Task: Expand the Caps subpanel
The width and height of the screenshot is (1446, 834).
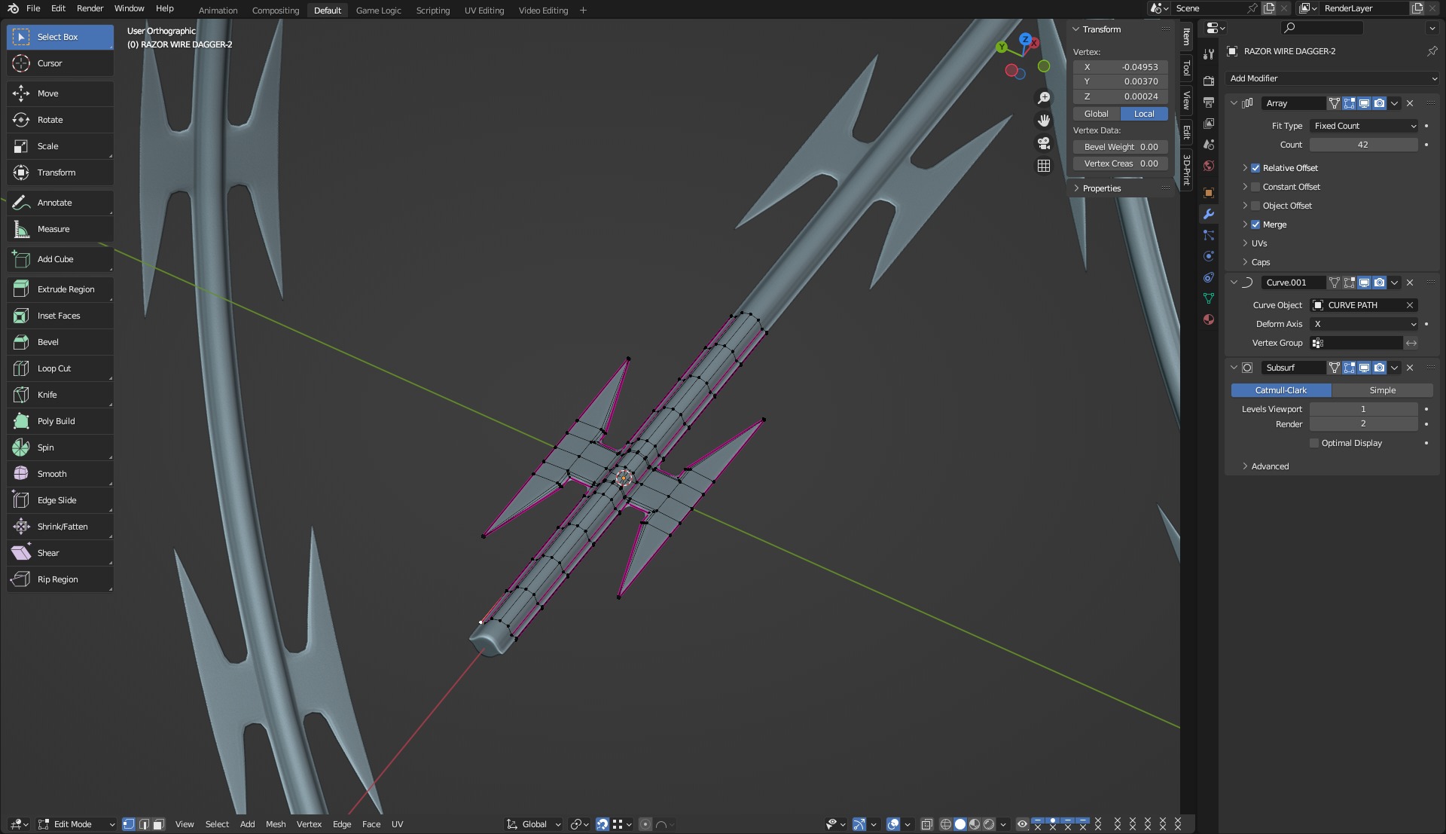Action: coord(1260,262)
